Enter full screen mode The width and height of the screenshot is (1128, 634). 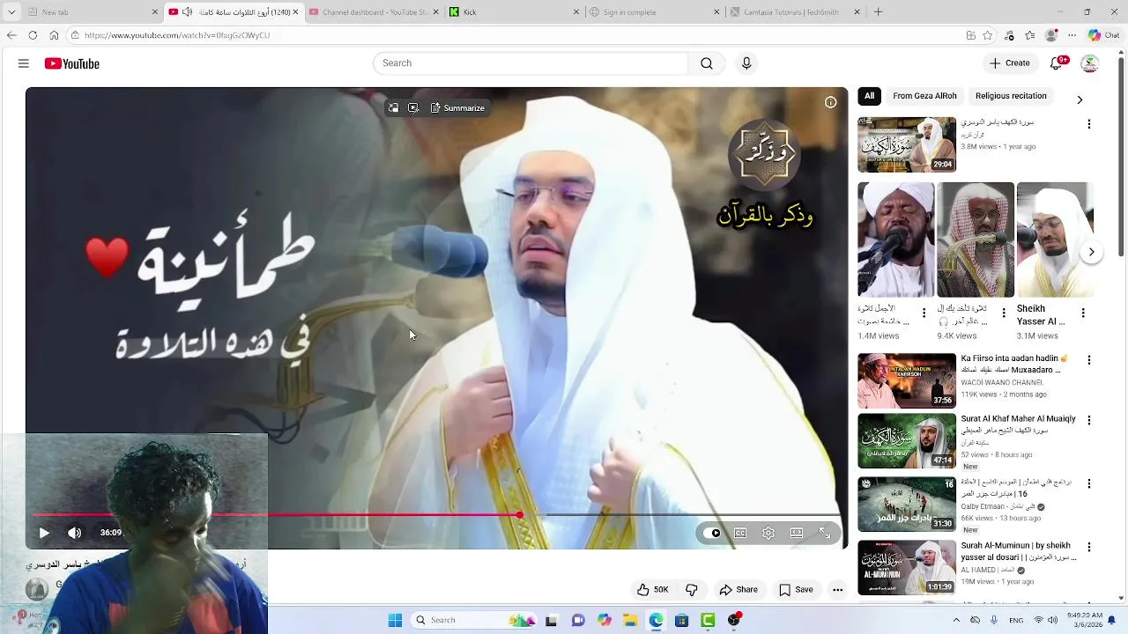point(825,533)
